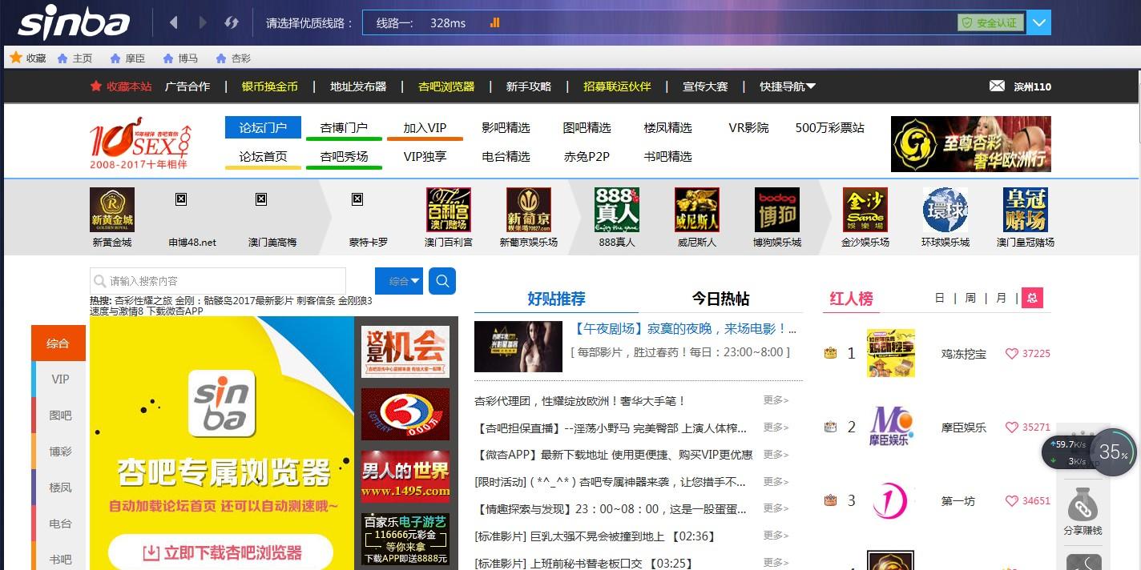
Task: Switch to the 今日热帖 tab
Action: tap(720, 299)
